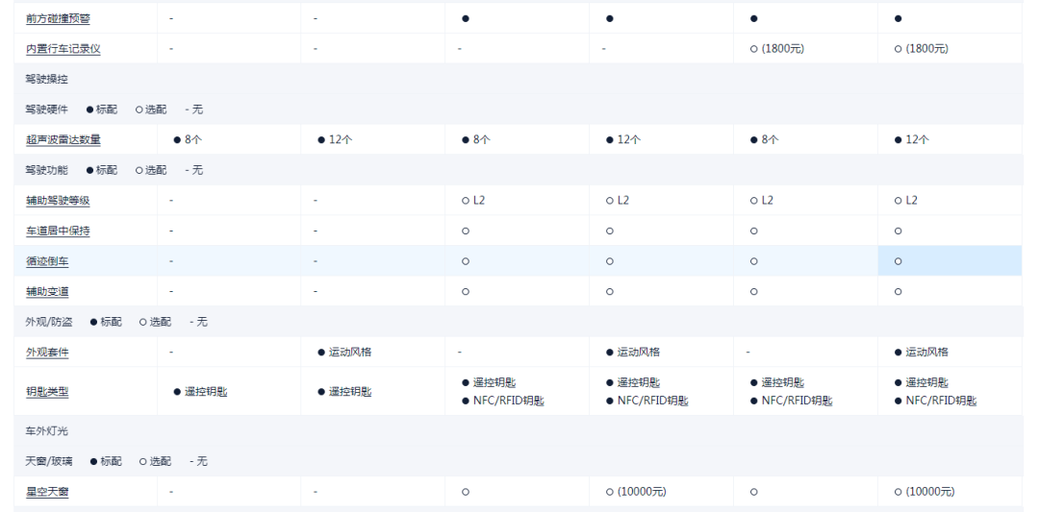Select the 循迹倒车 row label
Image resolution: width=1039 pixels, height=512 pixels.
tap(47, 261)
